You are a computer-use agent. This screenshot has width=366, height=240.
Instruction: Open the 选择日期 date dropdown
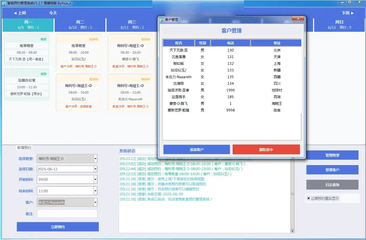pos(95,169)
